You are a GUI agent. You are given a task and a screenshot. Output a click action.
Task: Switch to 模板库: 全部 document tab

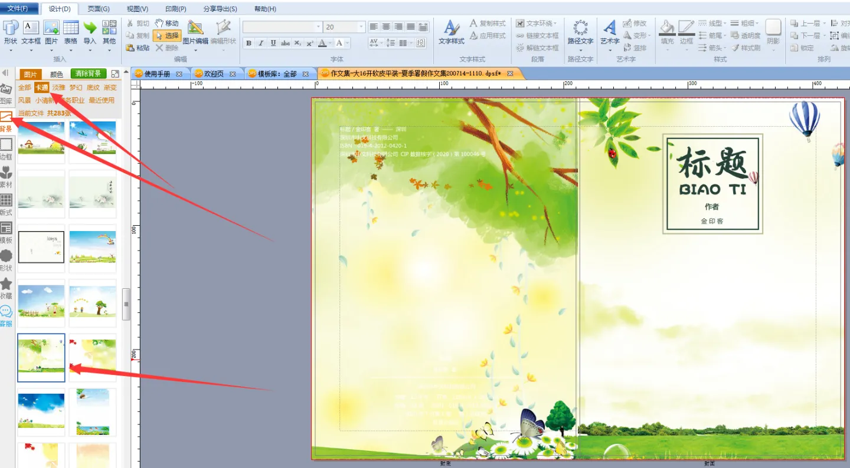coord(277,74)
